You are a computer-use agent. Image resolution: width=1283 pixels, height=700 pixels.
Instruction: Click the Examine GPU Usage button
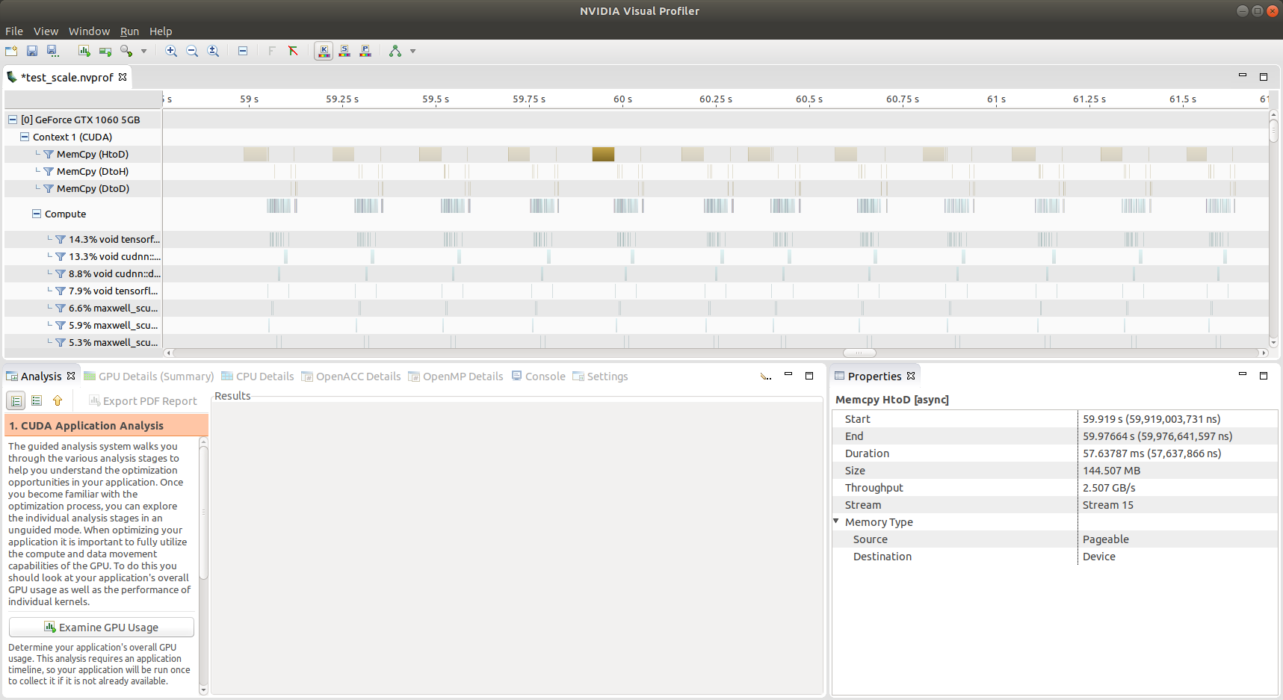[x=102, y=628]
